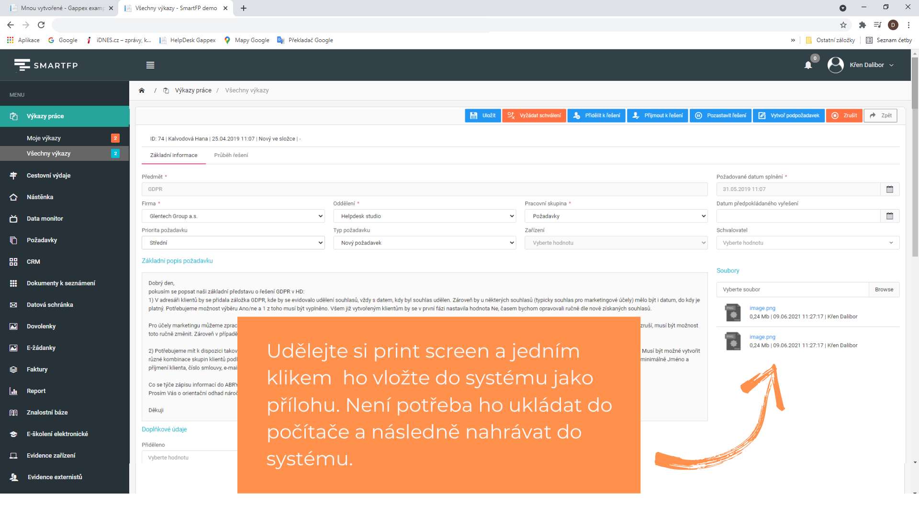Open Datová schránka in sidebar
Screen dimensions: 919x517
pos(50,304)
